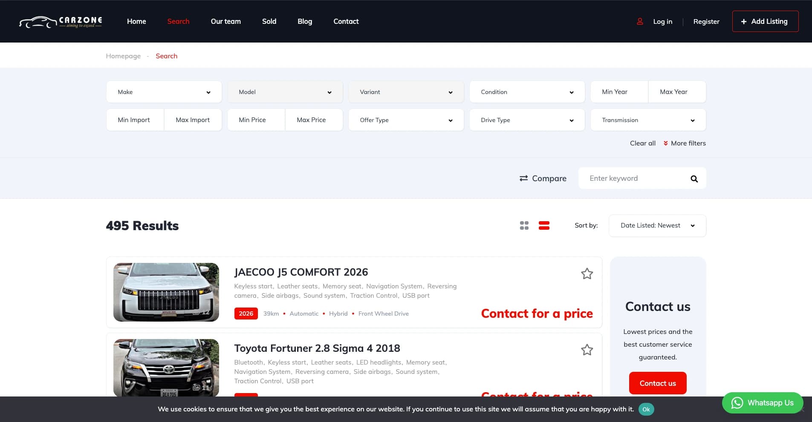This screenshot has width=812, height=422.
Task: Click Log in link
Action: click(x=662, y=21)
